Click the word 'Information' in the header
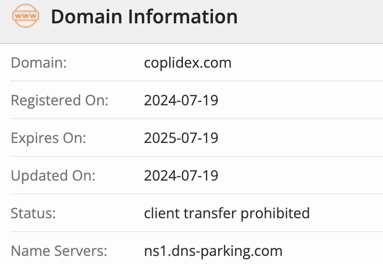This screenshot has height=264, width=383. click(x=182, y=17)
